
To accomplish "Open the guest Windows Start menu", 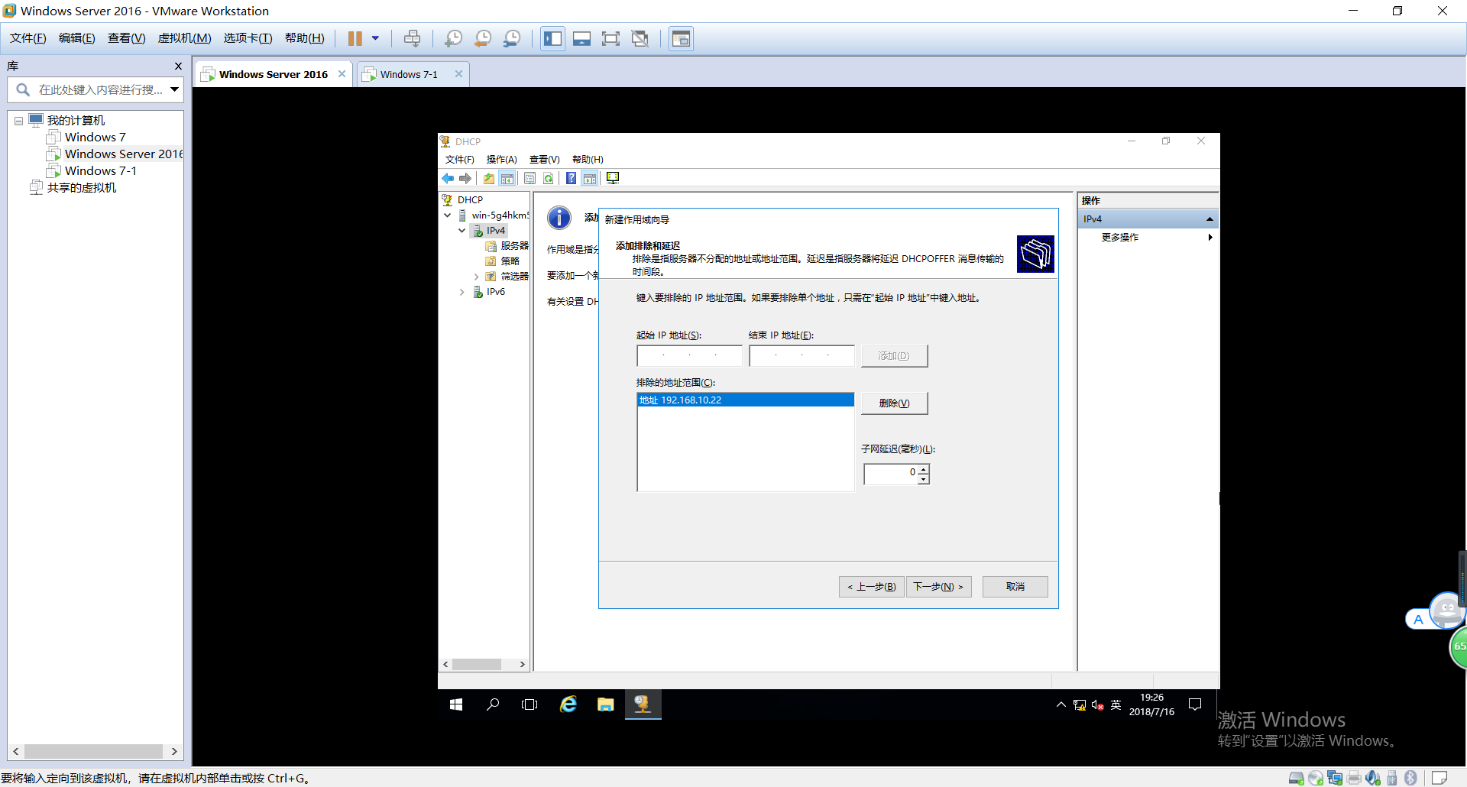I will click(x=456, y=704).
